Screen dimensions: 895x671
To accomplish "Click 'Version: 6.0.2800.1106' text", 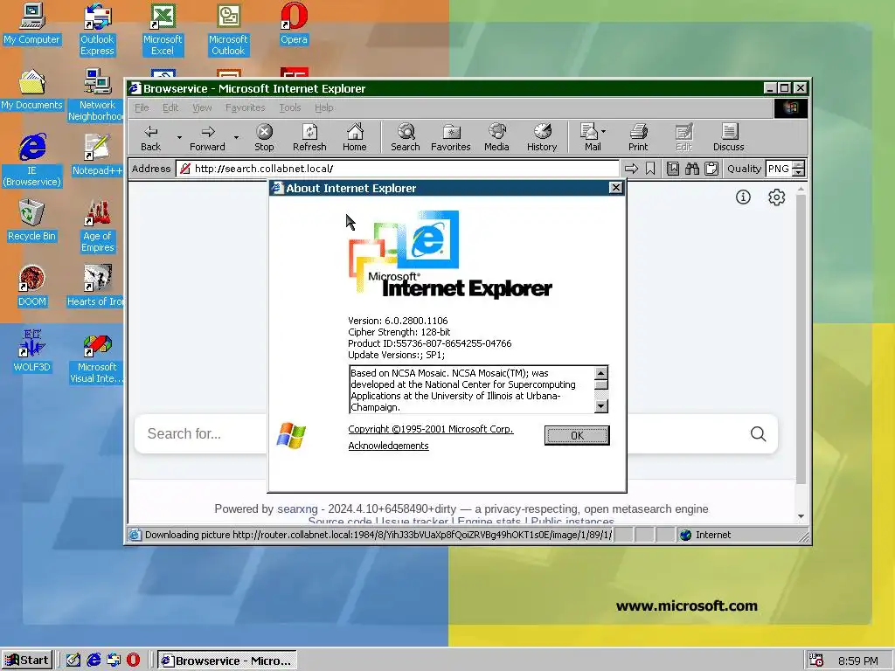I will click(398, 321).
